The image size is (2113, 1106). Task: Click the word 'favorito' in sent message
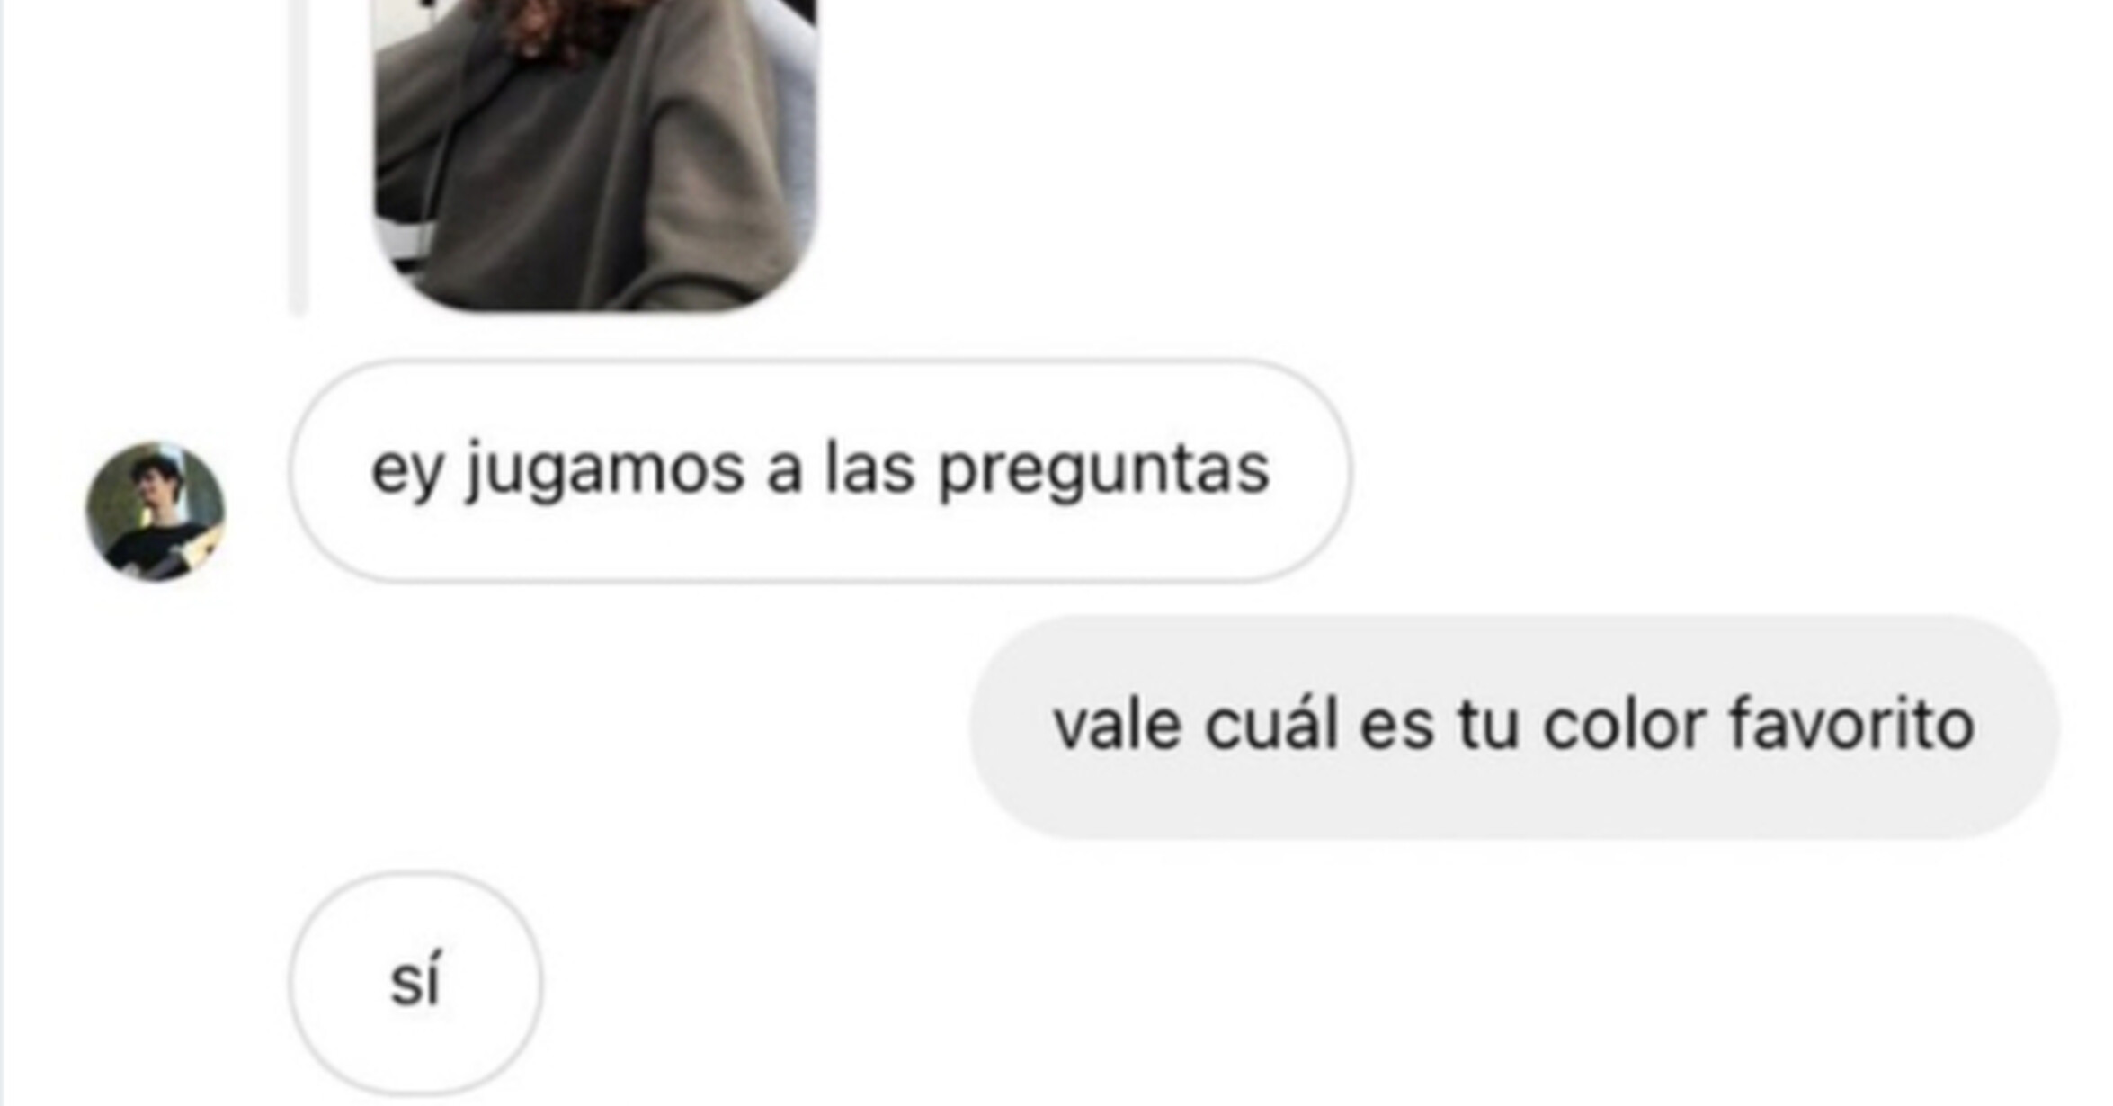point(1852,724)
